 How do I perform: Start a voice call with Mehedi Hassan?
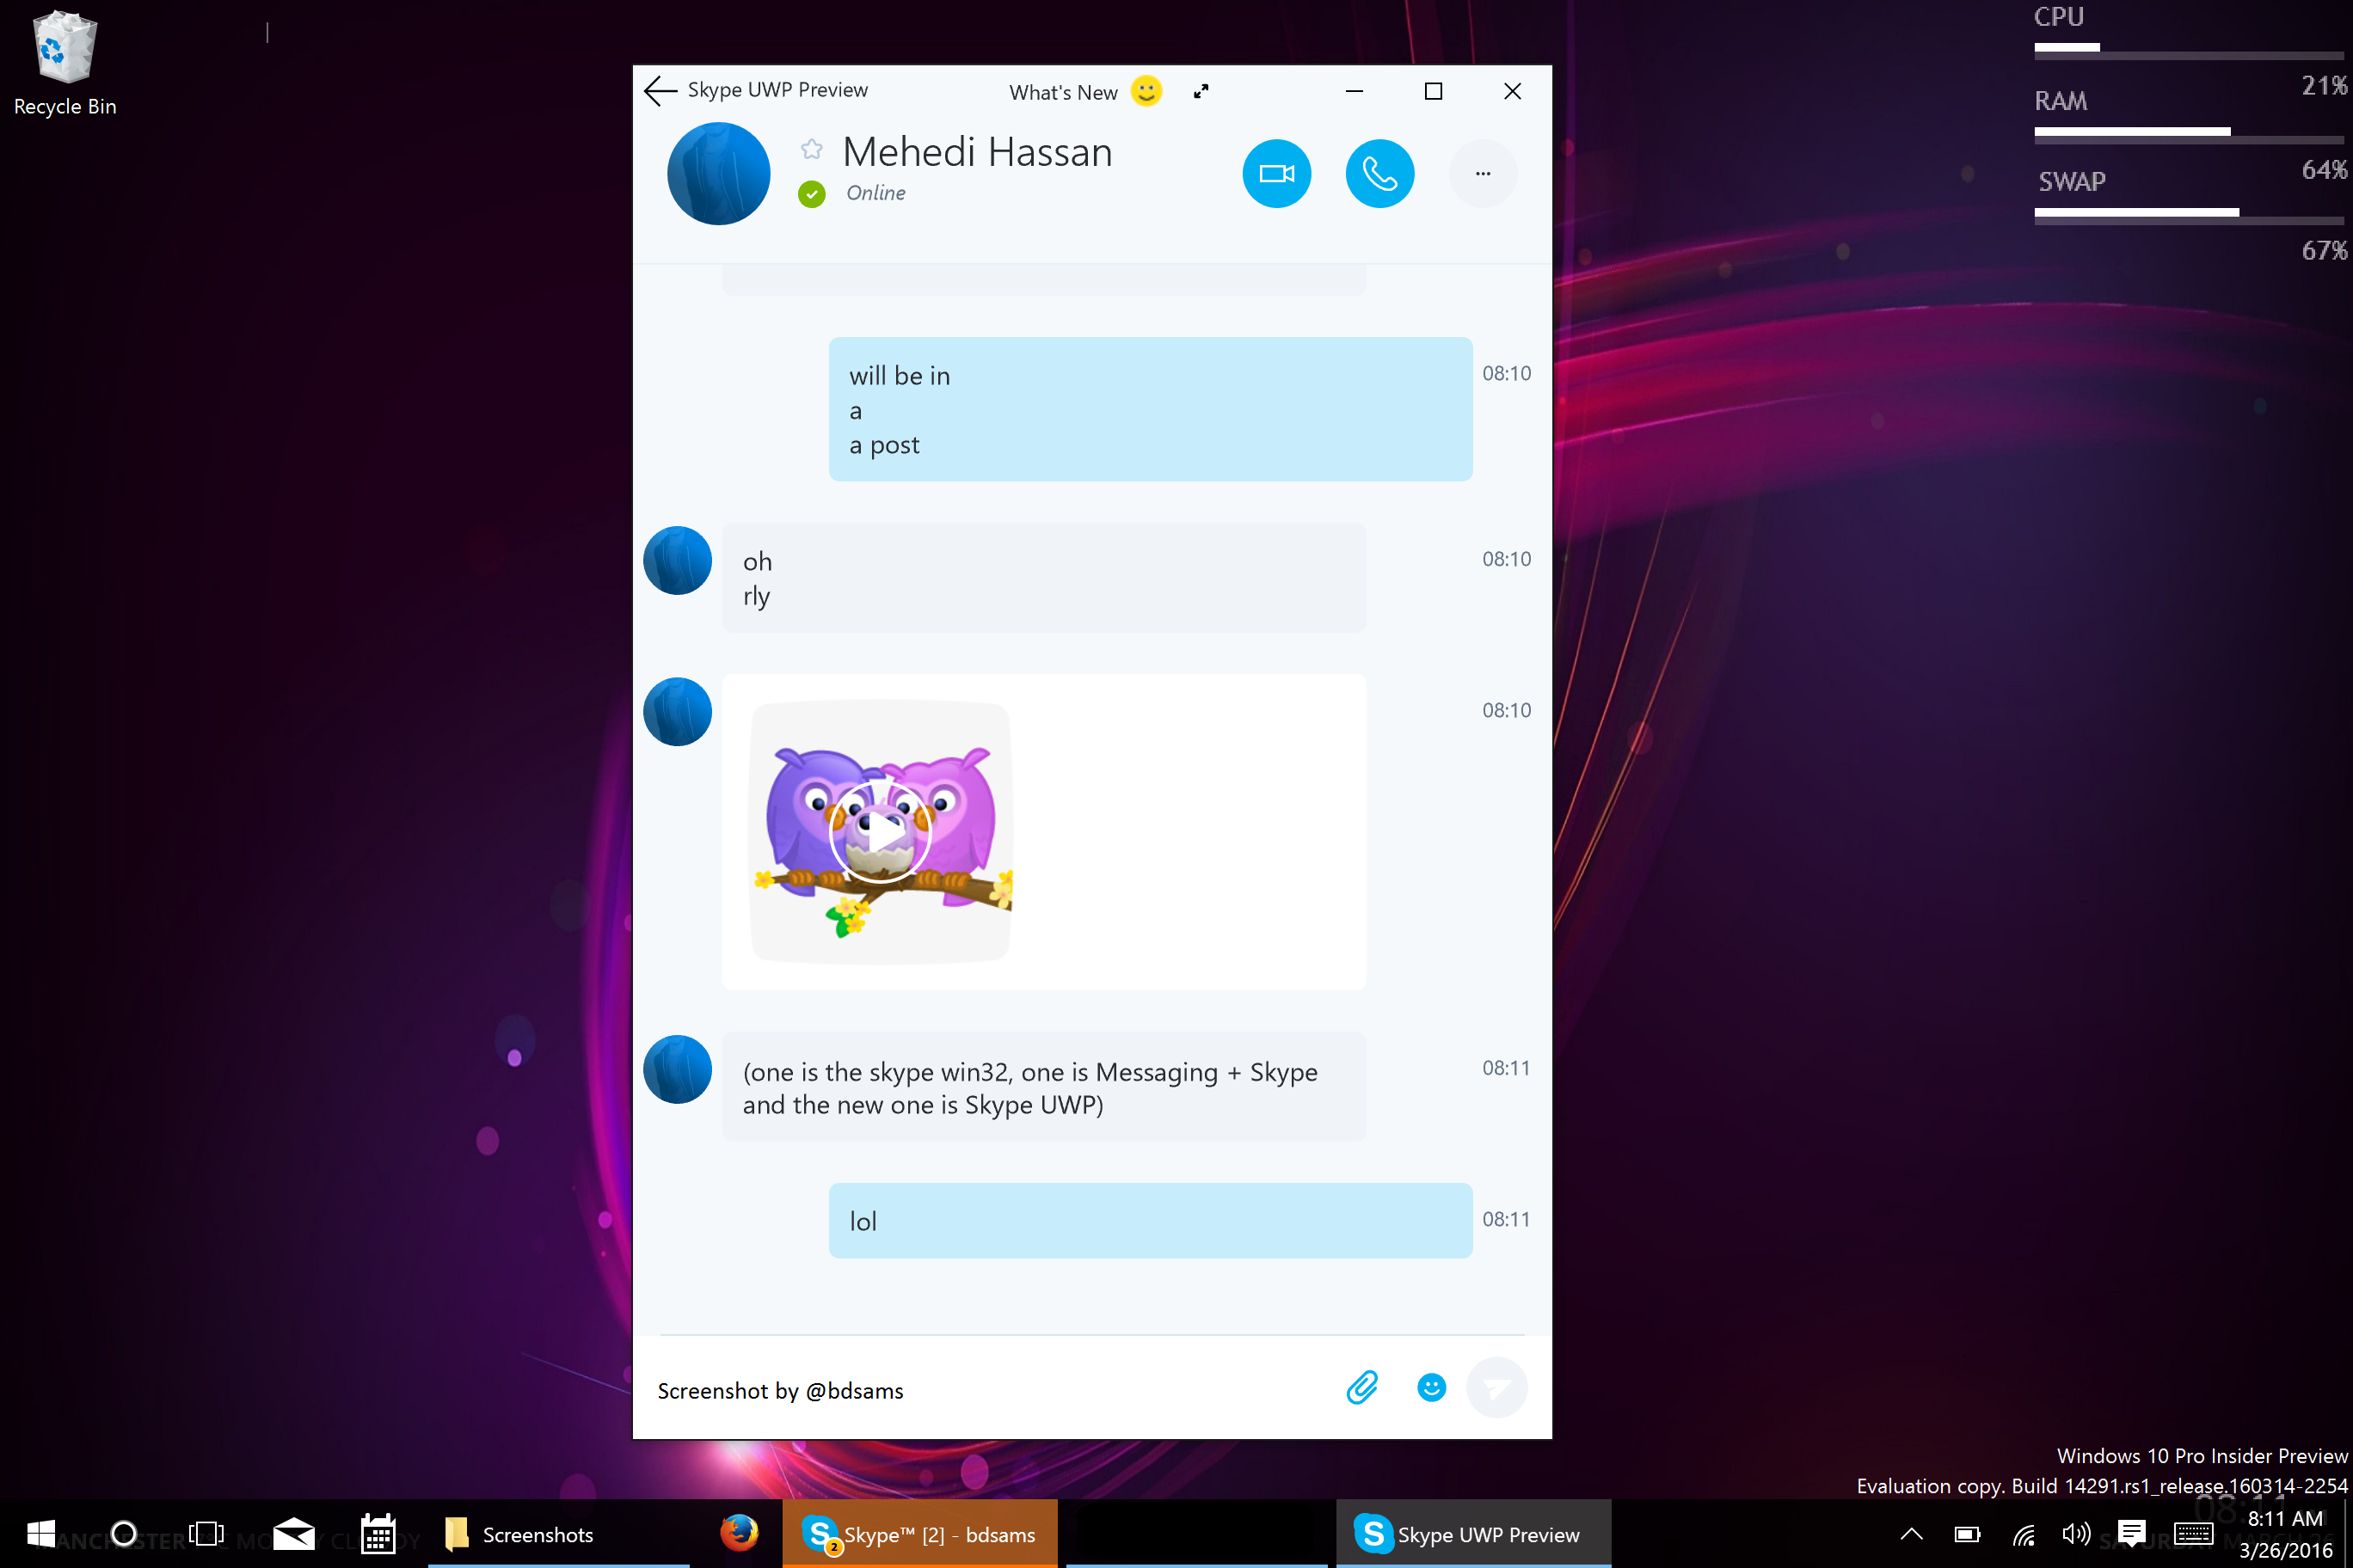pos(1379,174)
